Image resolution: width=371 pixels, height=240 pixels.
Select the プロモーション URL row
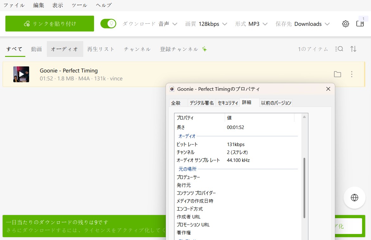point(237,225)
